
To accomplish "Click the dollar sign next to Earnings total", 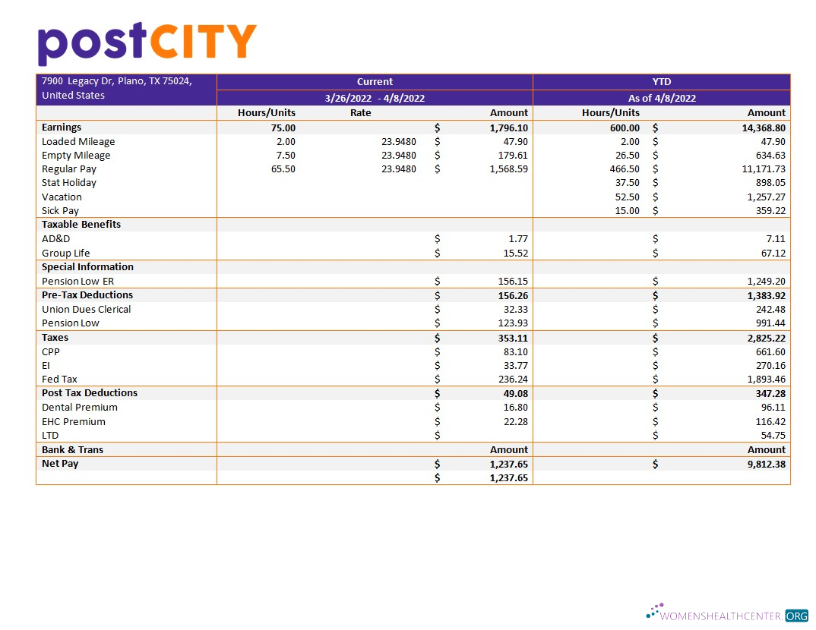I will 437,128.
